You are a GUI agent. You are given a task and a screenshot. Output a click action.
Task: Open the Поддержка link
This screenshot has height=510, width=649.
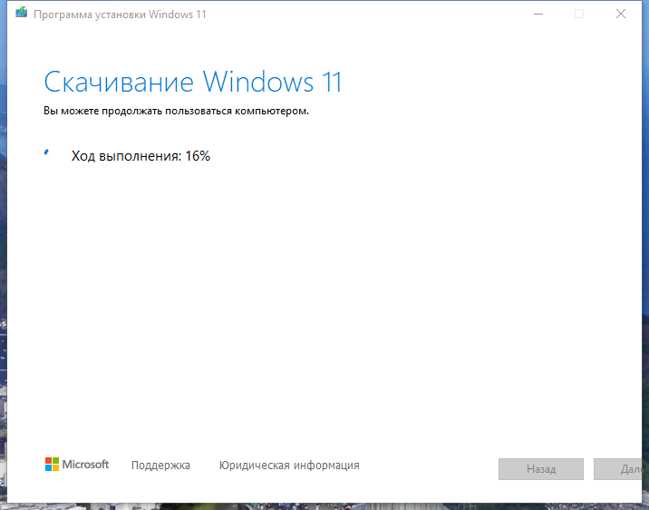point(160,466)
